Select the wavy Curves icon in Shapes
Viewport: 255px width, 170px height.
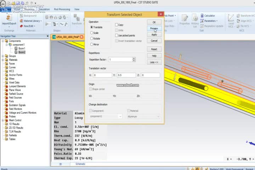[x=62, y=24]
